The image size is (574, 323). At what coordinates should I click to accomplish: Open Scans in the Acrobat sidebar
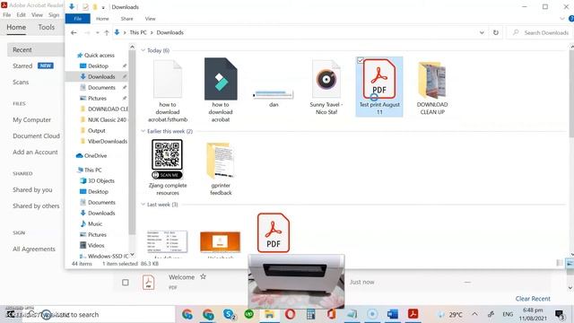pyautogui.click(x=21, y=82)
